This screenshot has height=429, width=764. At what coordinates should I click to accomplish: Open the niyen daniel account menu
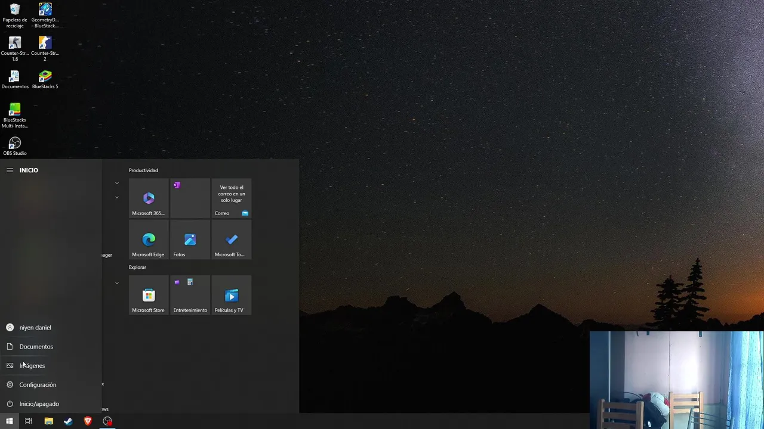(51, 328)
